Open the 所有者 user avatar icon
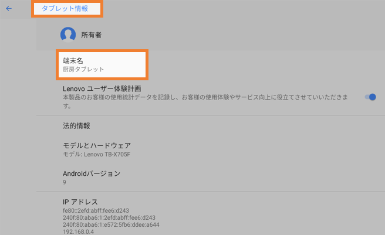This screenshot has width=385, height=235. point(68,35)
